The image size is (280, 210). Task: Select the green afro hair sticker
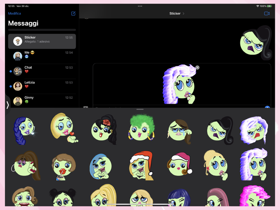click(x=142, y=127)
